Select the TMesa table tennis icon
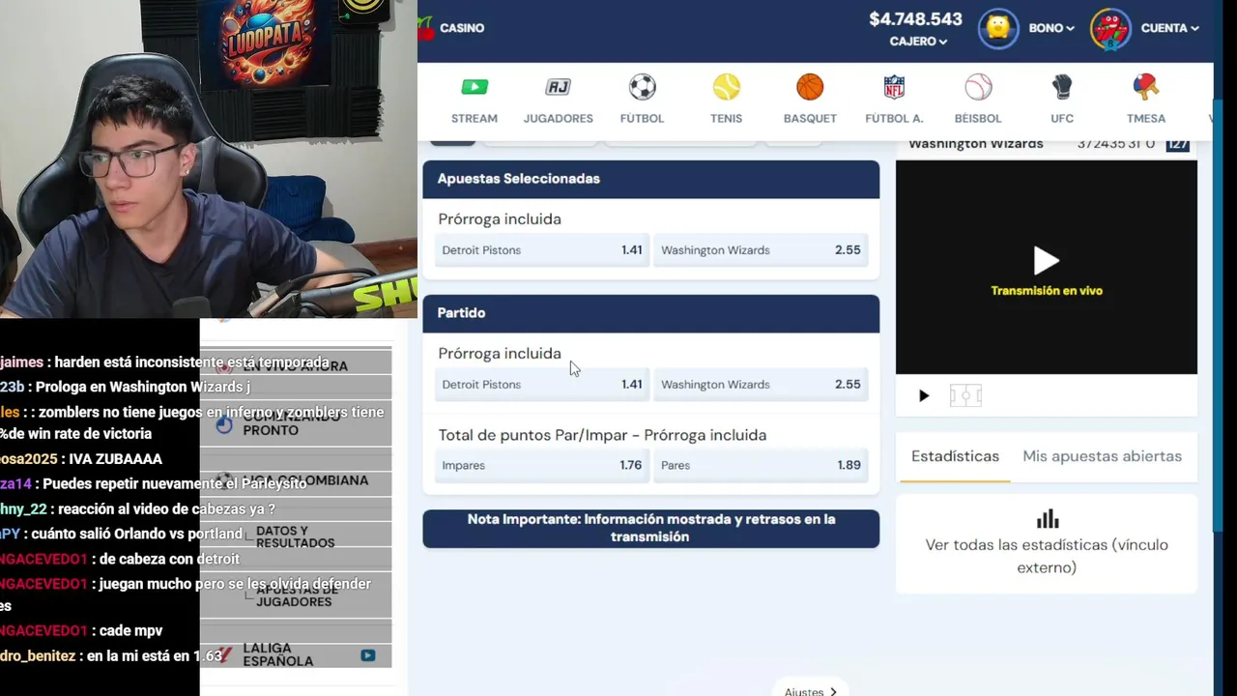Image resolution: width=1237 pixels, height=696 pixels. [x=1145, y=87]
